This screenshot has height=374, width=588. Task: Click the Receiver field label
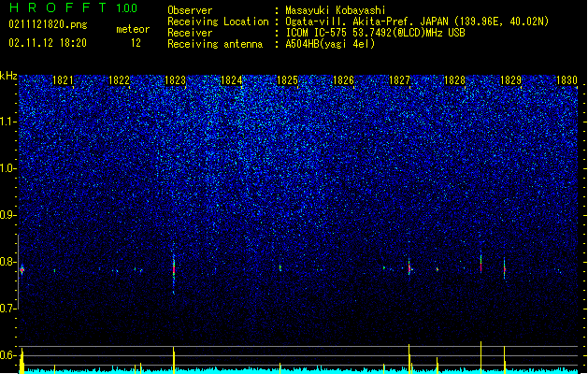pyautogui.click(x=190, y=33)
